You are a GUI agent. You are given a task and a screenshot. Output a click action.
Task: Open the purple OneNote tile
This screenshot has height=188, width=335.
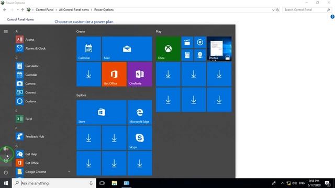[140, 74]
